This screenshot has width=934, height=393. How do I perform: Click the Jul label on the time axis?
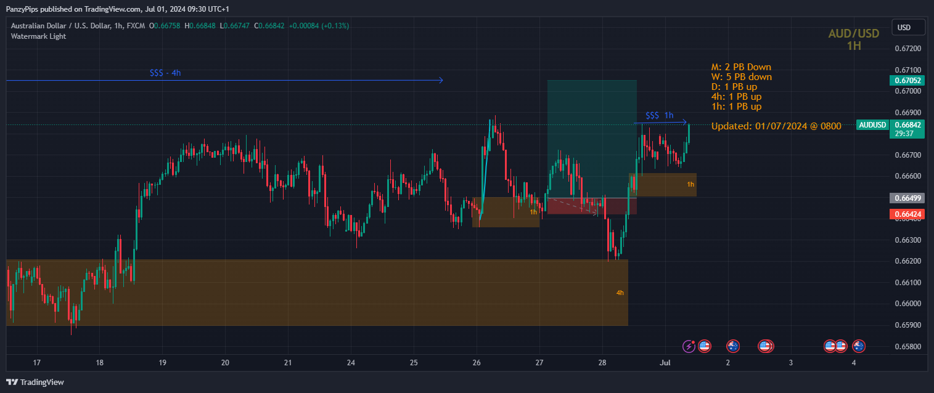click(665, 362)
